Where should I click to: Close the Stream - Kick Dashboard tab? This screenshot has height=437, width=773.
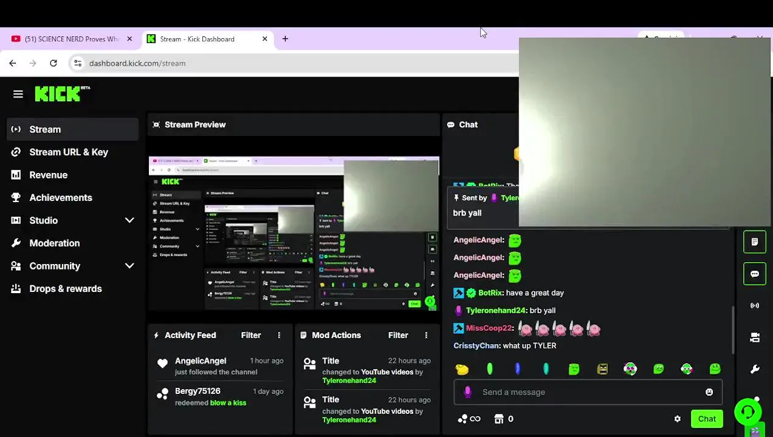(265, 39)
